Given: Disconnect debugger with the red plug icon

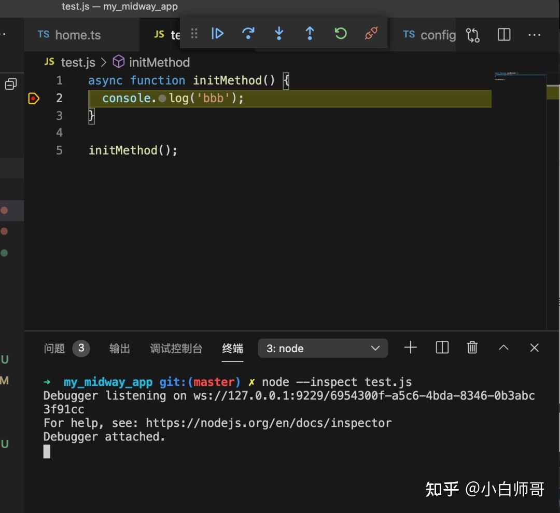Looking at the screenshot, I should 371,34.
